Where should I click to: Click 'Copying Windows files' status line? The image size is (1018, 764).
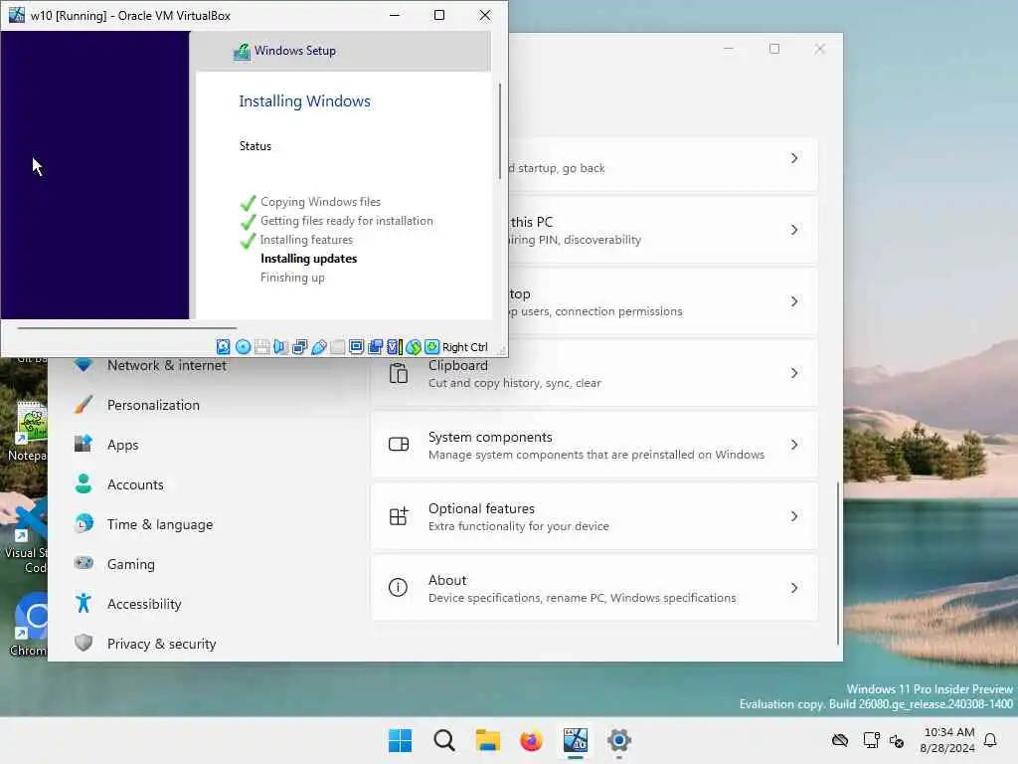(320, 202)
